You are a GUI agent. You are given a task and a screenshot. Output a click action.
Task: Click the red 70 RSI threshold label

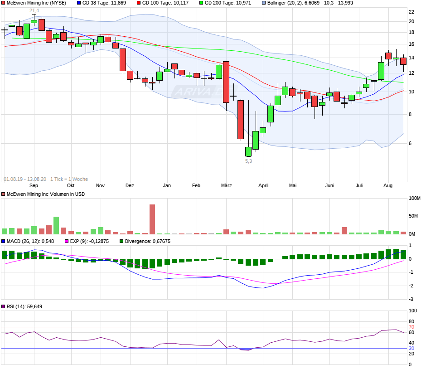click(x=411, y=327)
